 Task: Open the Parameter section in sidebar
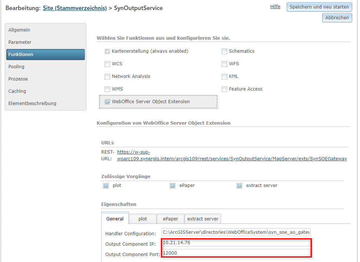pyautogui.click(x=20, y=42)
